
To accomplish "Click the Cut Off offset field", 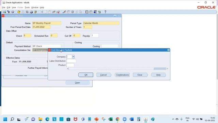I will (x=76, y=36).
